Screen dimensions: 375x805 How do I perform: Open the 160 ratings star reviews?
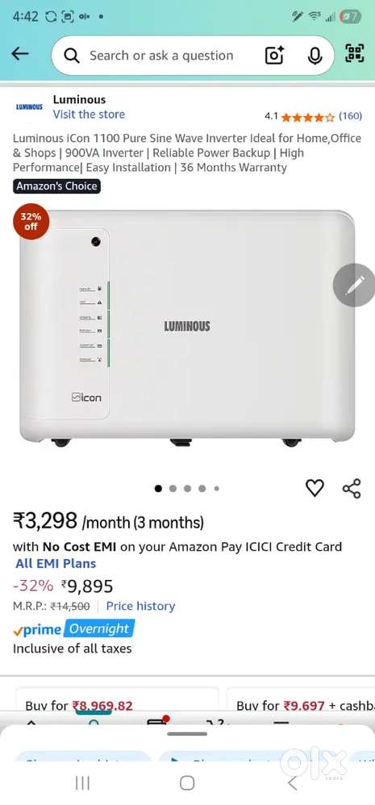click(313, 116)
